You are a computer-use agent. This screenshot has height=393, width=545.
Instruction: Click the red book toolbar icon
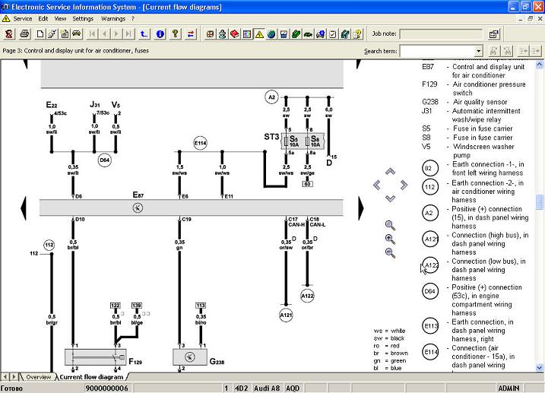[235, 34]
